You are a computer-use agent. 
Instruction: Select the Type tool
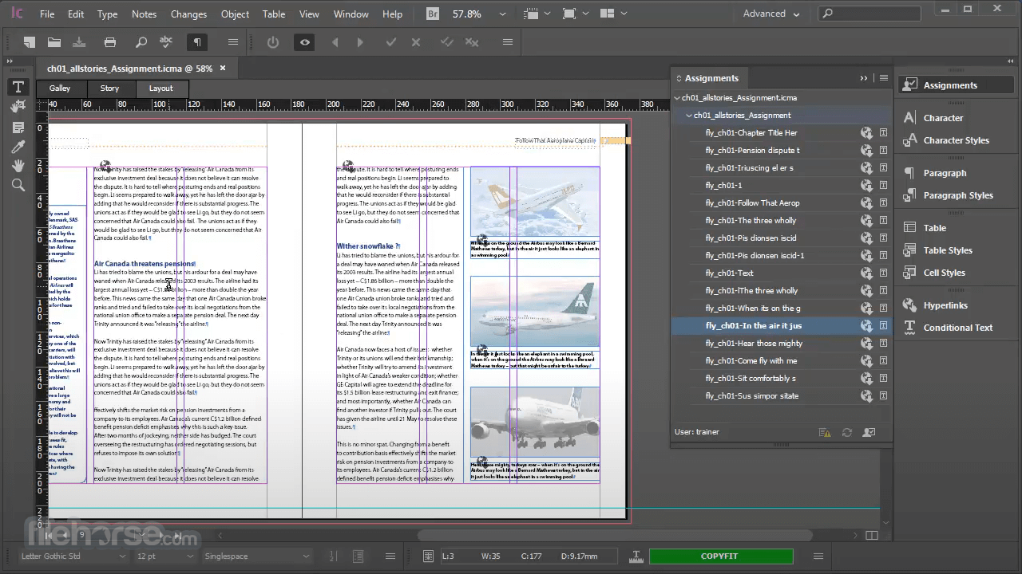pos(18,87)
